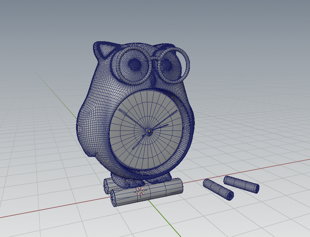This screenshot has width=310, height=237.
Task: Click the owl's right eye pupil
Action: pos(167,64)
